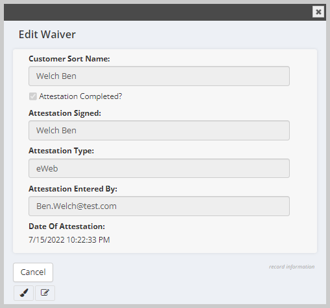The height and width of the screenshot is (308, 330).
Task: Click the Attestation Completed? label text
Action: (x=80, y=96)
